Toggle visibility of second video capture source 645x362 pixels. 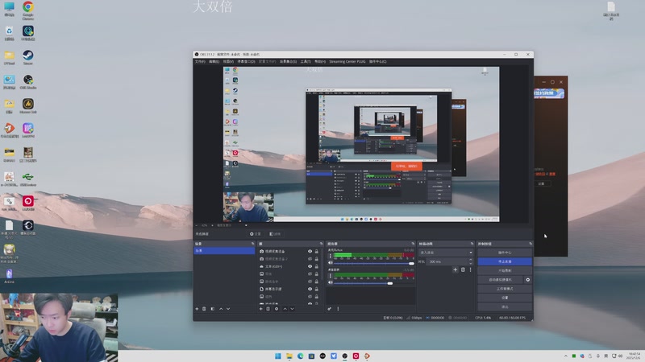(x=310, y=258)
